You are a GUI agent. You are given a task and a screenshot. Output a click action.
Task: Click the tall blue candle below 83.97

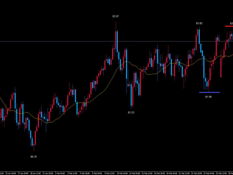pos(117,41)
